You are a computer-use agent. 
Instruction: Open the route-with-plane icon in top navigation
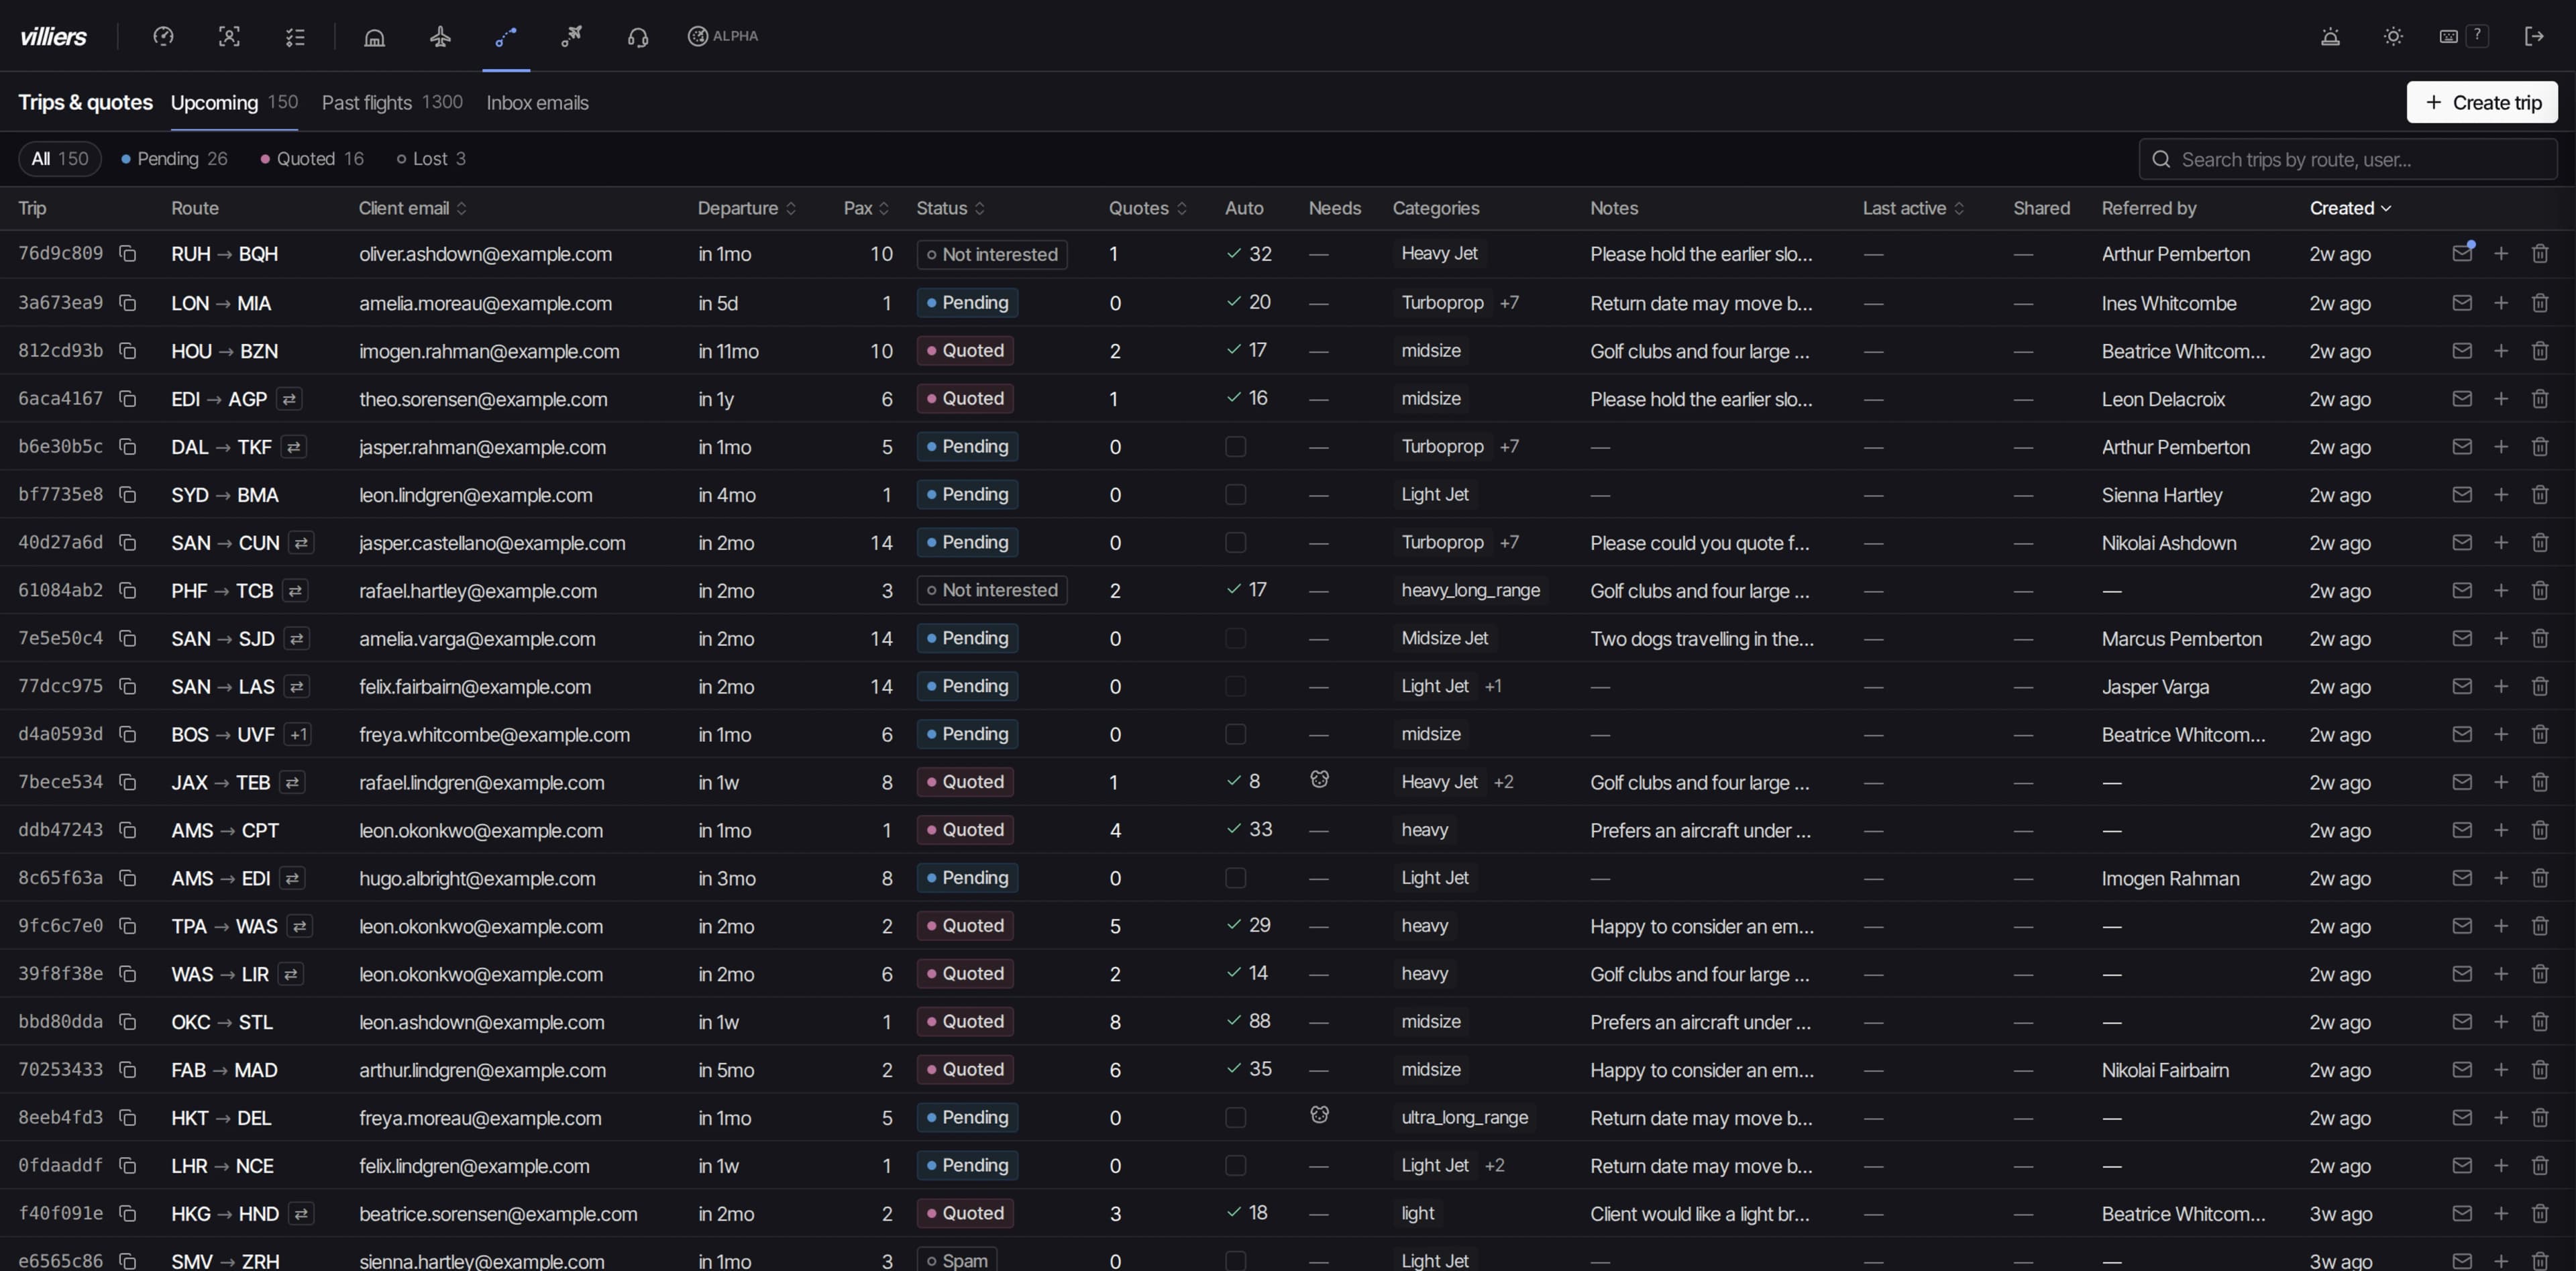point(572,36)
